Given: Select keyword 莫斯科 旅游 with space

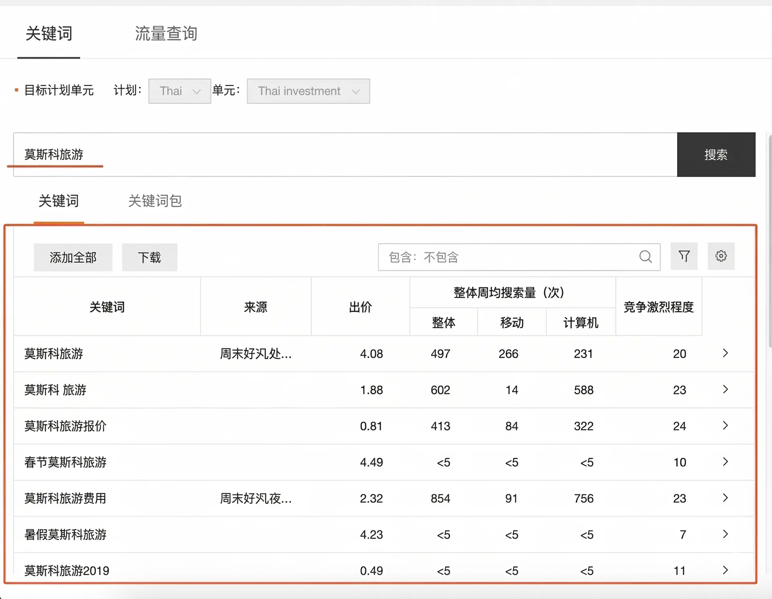Looking at the screenshot, I should 55,390.
